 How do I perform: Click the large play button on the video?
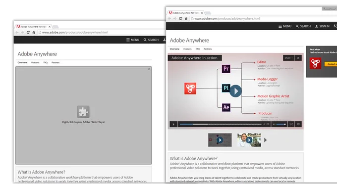tap(235, 91)
